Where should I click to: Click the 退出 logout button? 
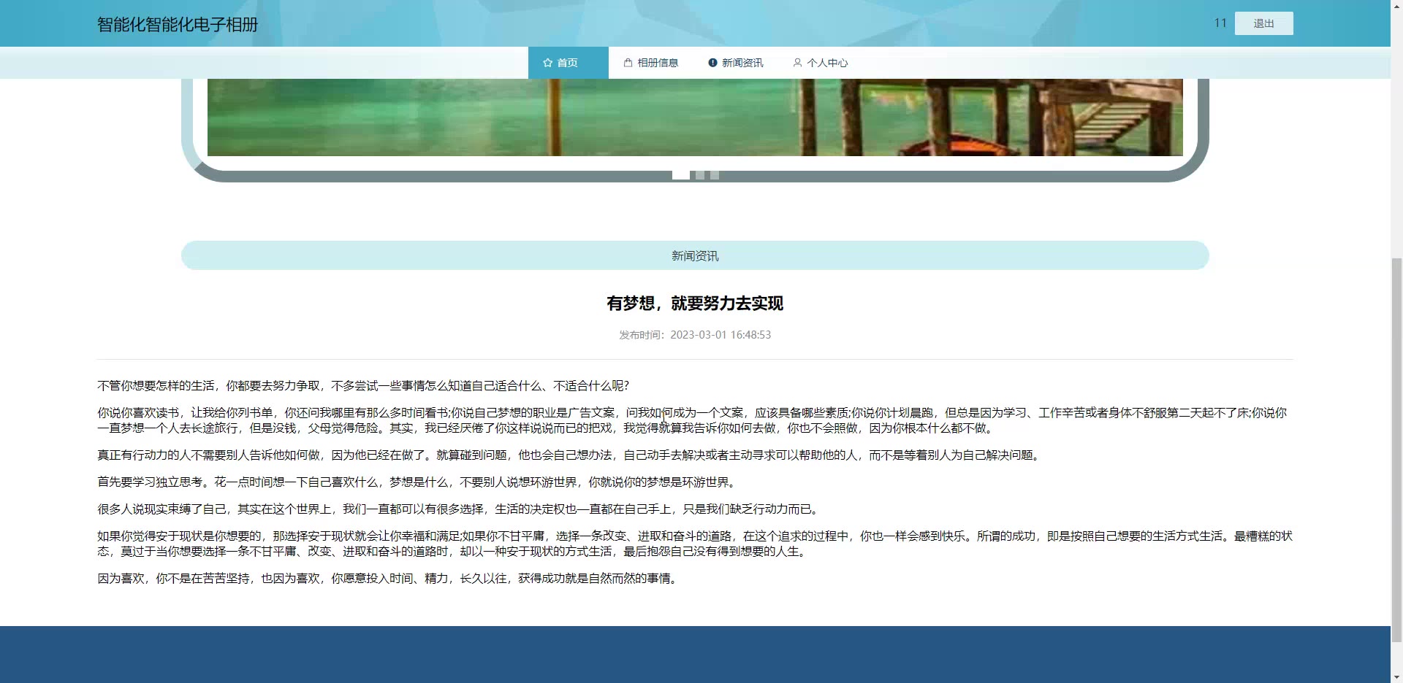(x=1263, y=23)
